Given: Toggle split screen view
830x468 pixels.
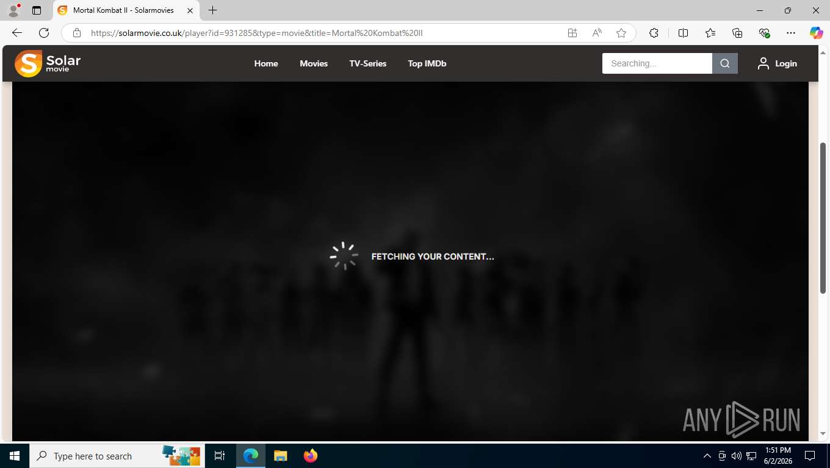Looking at the screenshot, I should point(683,33).
